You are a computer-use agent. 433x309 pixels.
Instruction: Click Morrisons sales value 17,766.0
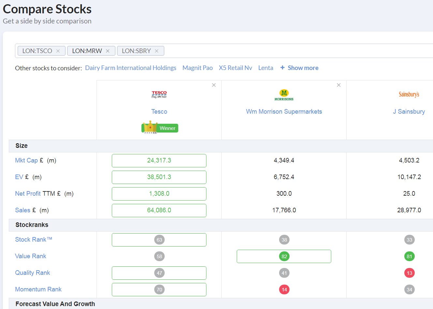(284, 210)
